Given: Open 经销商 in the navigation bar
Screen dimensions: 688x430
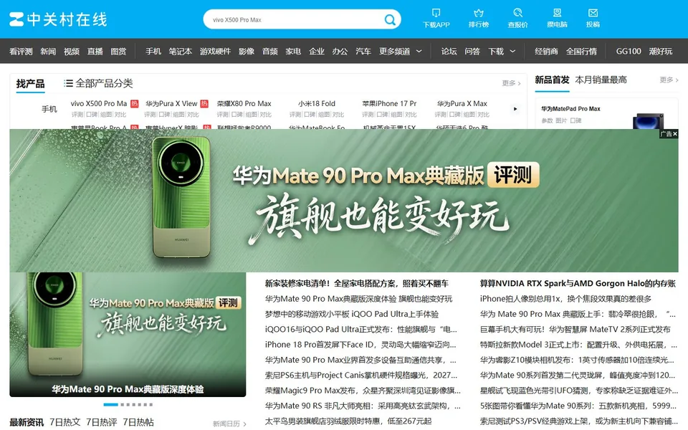Looking at the screenshot, I should [x=546, y=52].
